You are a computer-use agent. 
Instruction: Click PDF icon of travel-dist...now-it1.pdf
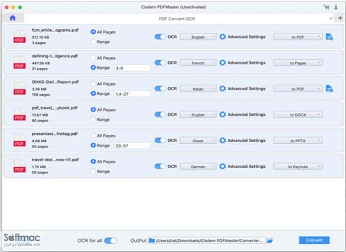[20, 166]
